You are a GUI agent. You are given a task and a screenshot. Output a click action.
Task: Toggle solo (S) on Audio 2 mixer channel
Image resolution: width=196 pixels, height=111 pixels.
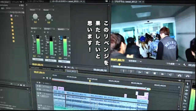click(x=48, y=32)
